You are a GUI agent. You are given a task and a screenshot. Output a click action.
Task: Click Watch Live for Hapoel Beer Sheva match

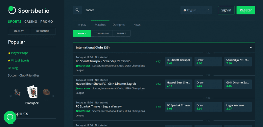(x=83, y=89)
